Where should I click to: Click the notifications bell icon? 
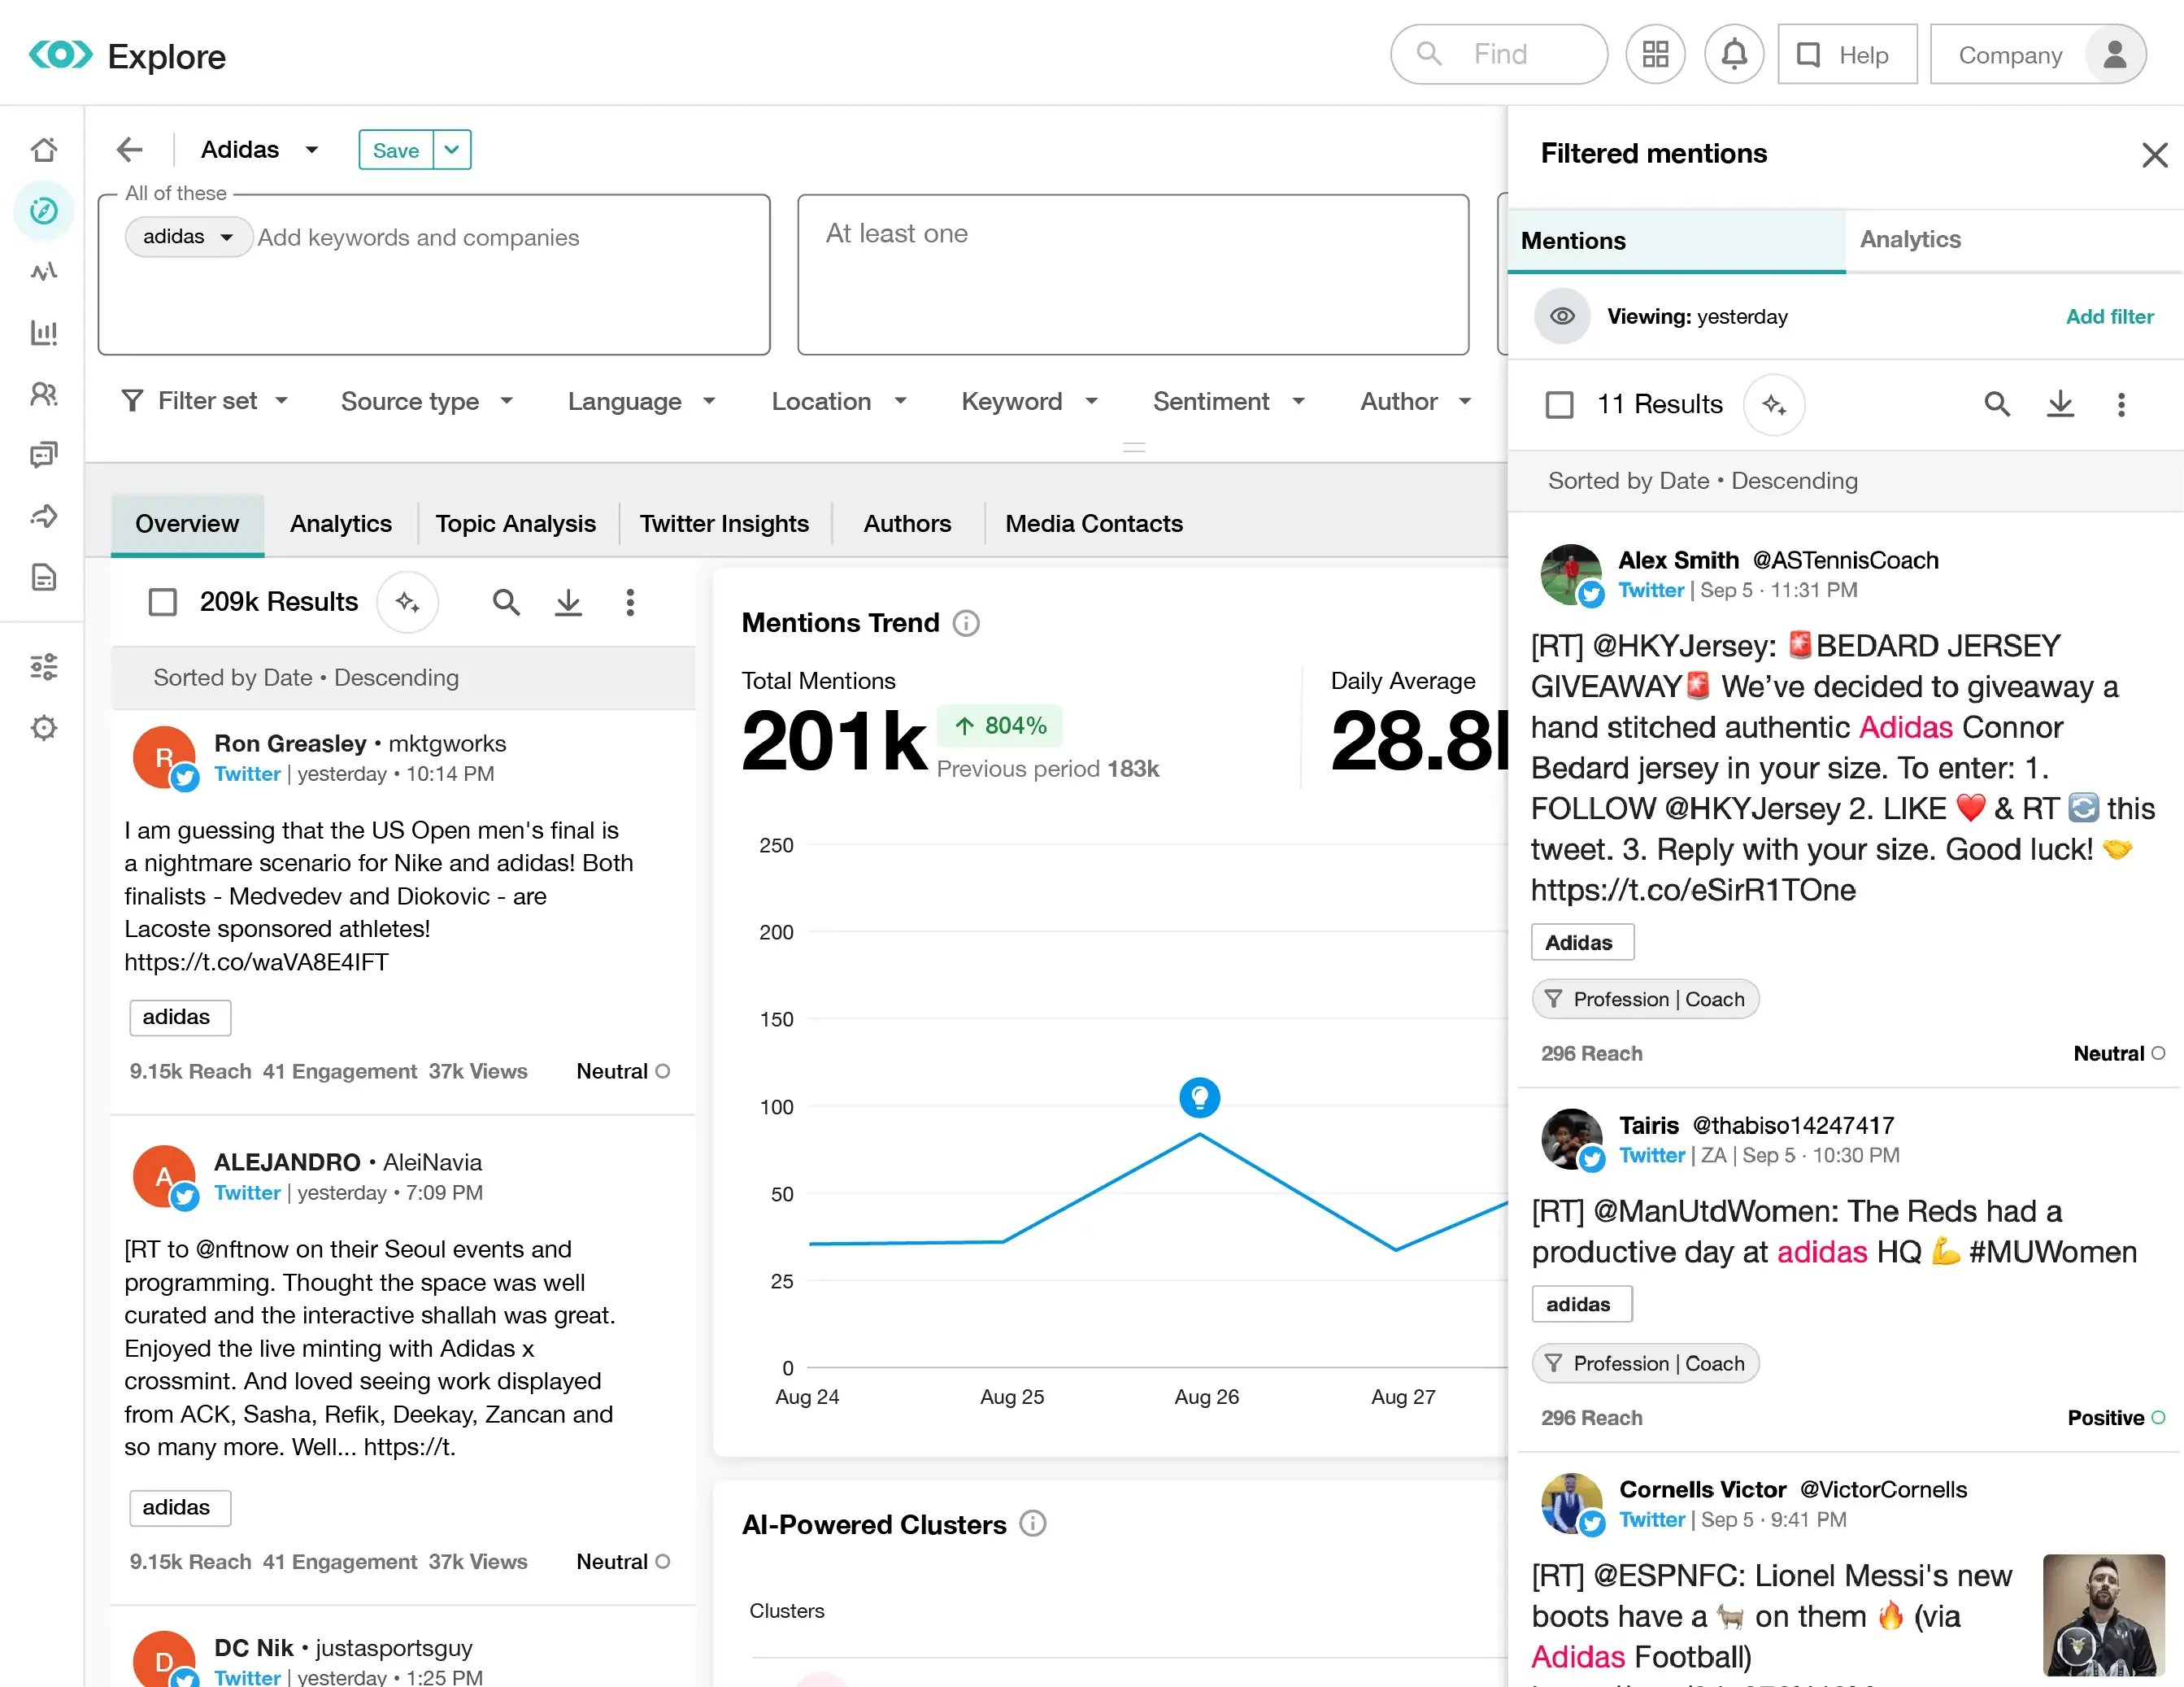point(1734,54)
